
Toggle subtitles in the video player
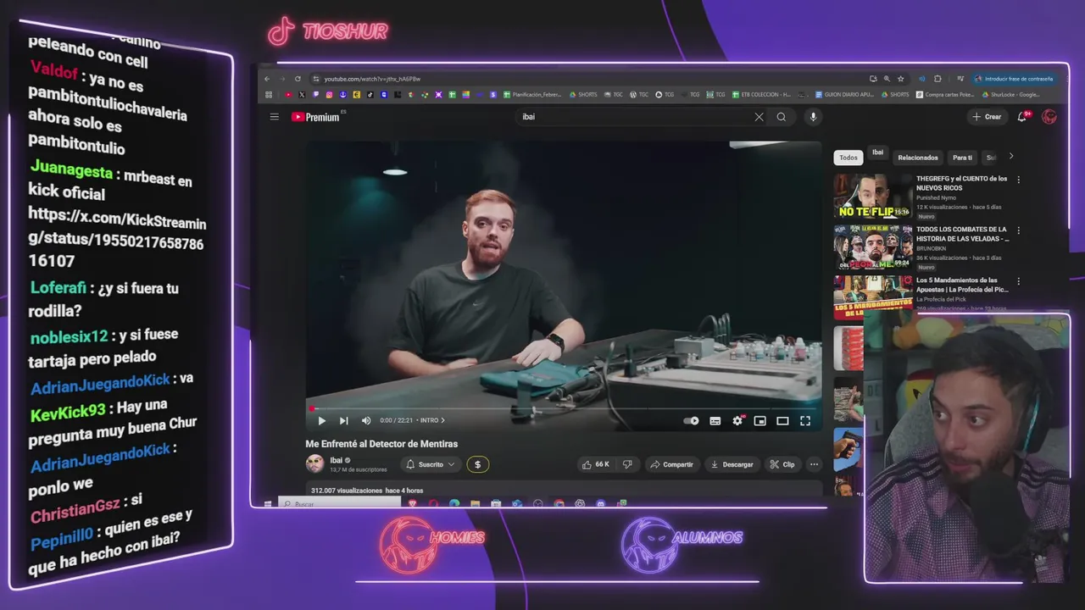point(715,421)
